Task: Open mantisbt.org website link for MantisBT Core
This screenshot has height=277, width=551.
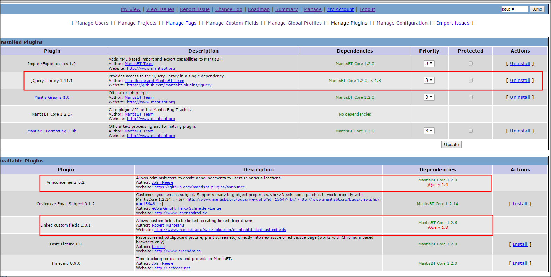Action: click(x=151, y=119)
